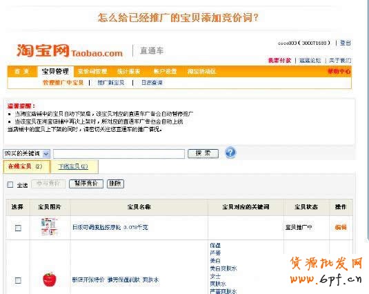Image resolution: width=369 pixels, height=294 pixels.
Task: Click the keyword search input field
Action: (119, 154)
